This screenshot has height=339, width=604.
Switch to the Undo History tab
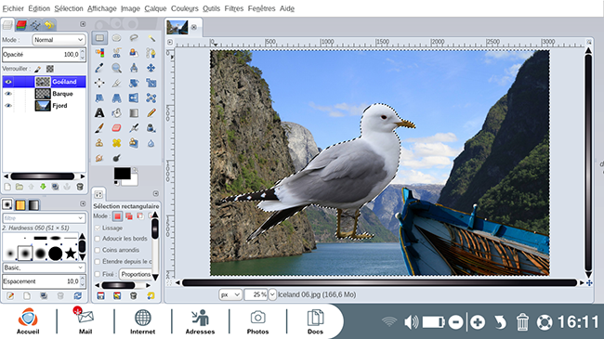pos(49,25)
